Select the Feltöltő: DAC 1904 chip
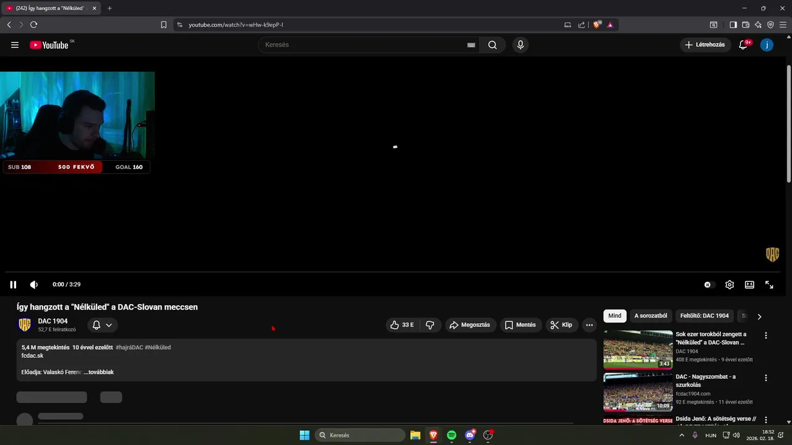Image resolution: width=792 pixels, height=445 pixels. [704, 316]
